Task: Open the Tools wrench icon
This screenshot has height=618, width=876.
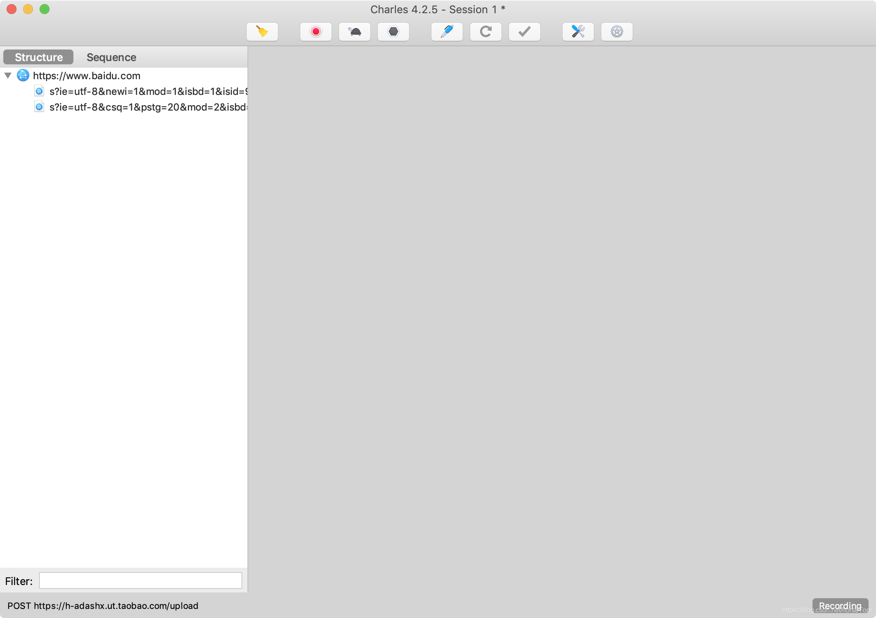Action: pyautogui.click(x=578, y=32)
